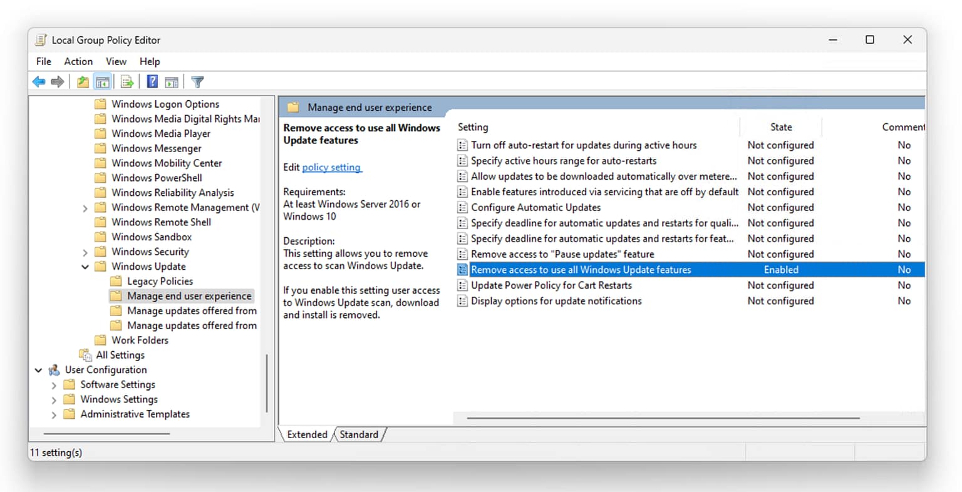Open the Action menu
Viewport: 962px width, 492px height.
pos(78,61)
